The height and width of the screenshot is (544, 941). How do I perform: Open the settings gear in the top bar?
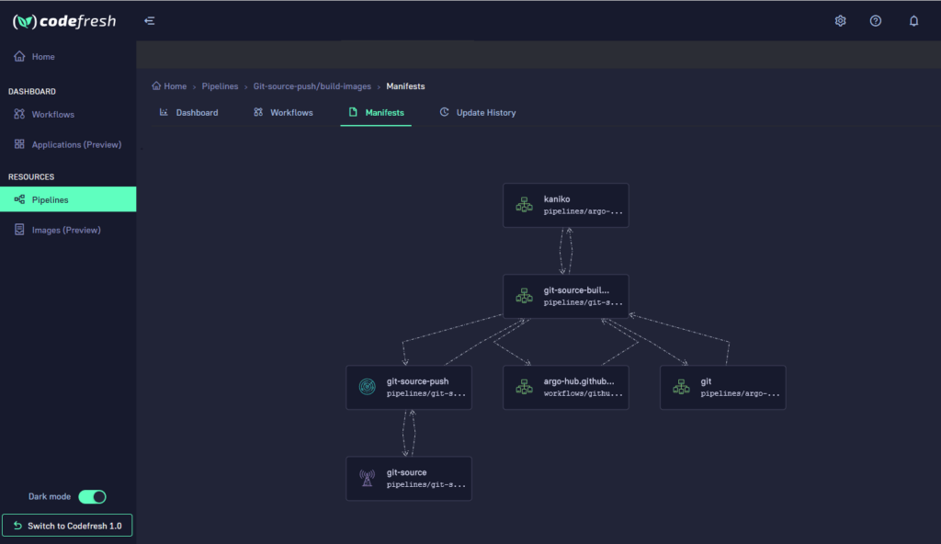(840, 19)
